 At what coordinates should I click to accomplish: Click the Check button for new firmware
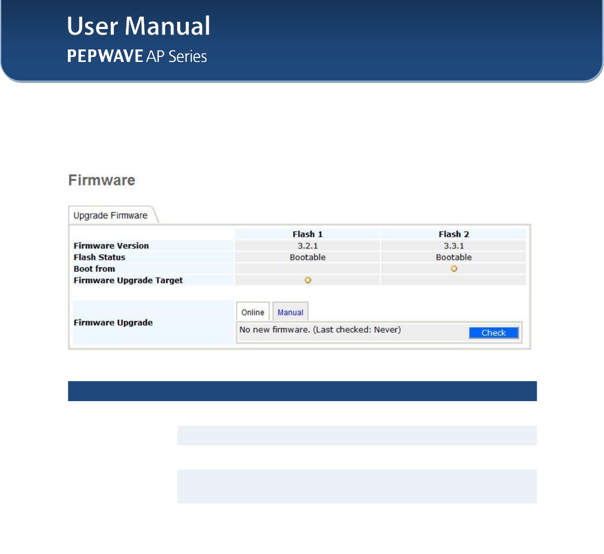[x=493, y=333]
